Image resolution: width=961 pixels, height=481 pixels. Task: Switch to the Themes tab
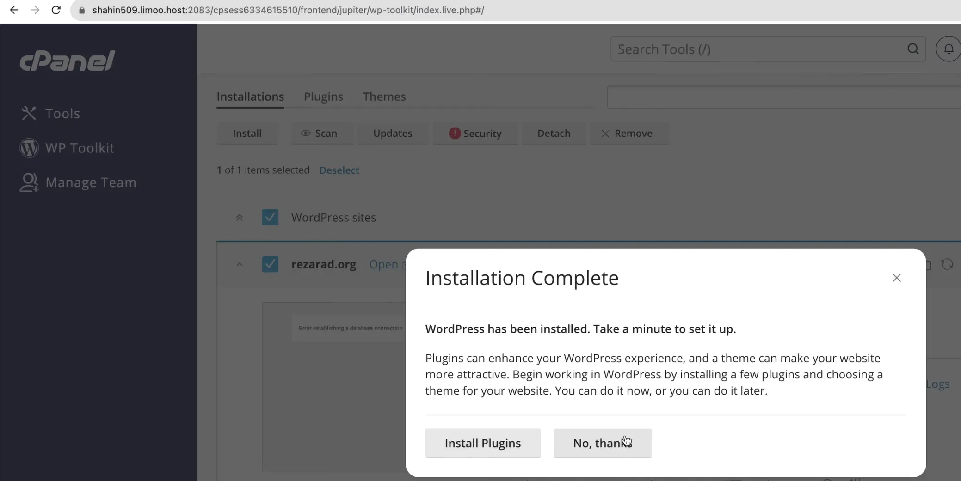[384, 97]
